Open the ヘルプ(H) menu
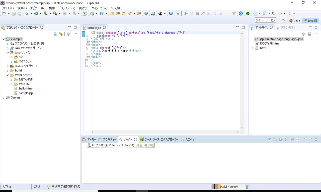321x192 pixels. coord(117,8)
